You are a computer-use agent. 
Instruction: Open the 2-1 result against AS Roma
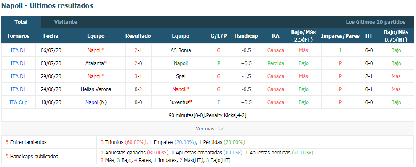[x=138, y=50]
